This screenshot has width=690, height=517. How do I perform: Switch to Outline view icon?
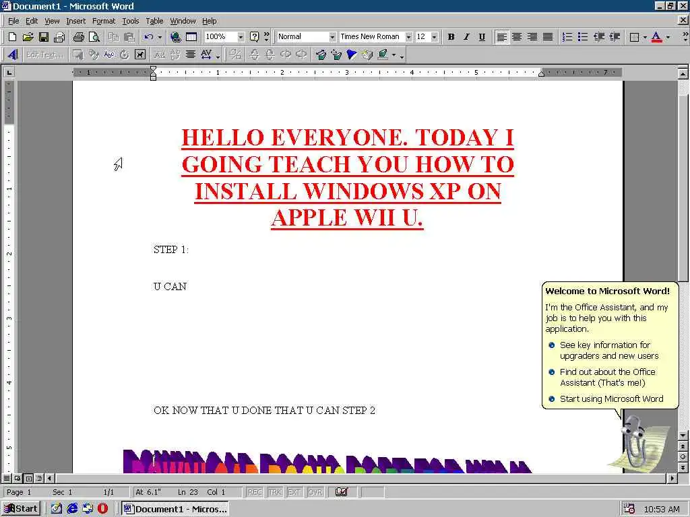tap(39, 478)
